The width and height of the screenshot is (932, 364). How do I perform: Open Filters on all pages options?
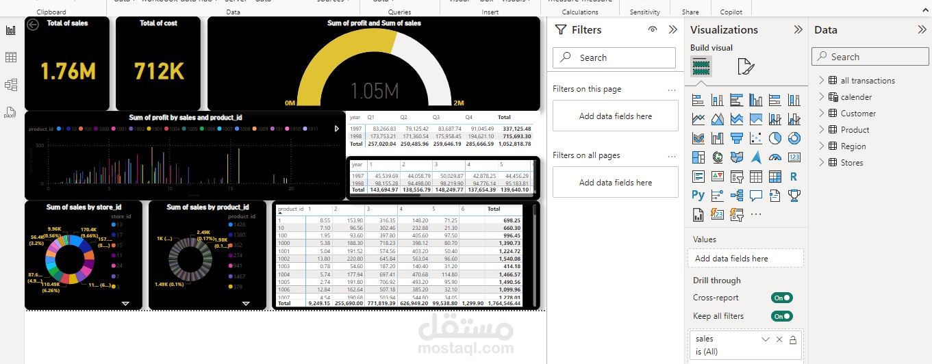[672, 155]
